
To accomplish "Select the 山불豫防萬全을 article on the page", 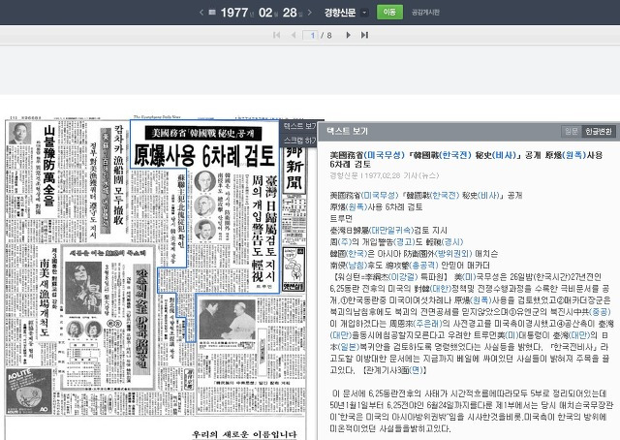I will 49,165.
